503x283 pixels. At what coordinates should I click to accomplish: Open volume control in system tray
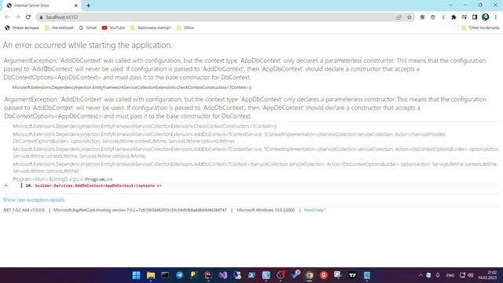pyautogui.click(x=471, y=275)
